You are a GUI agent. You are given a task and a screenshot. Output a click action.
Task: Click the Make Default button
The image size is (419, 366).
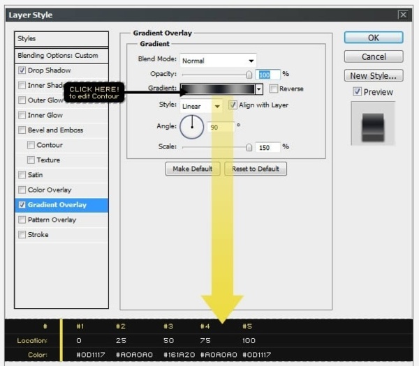click(x=193, y=169)
